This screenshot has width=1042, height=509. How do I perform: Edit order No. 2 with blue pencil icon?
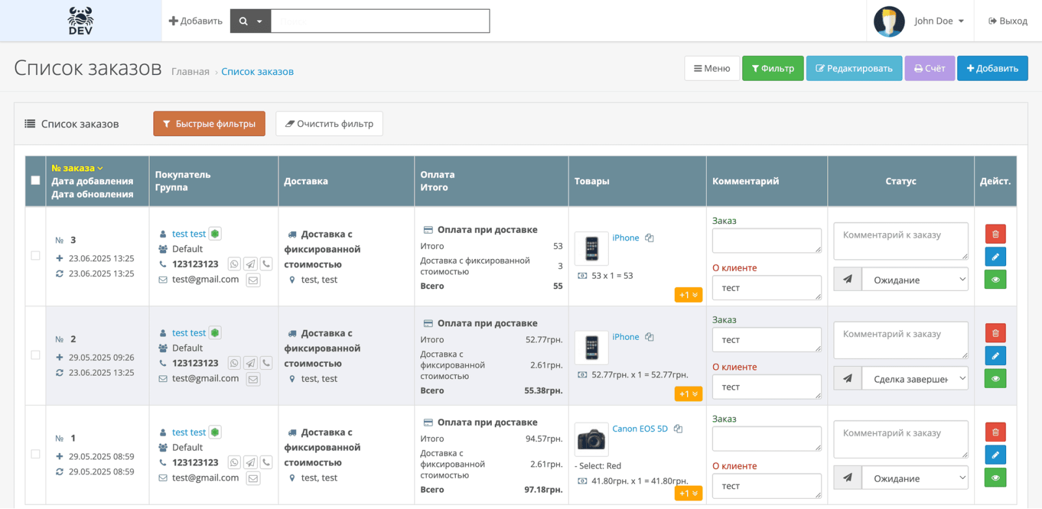pos(995,356)
